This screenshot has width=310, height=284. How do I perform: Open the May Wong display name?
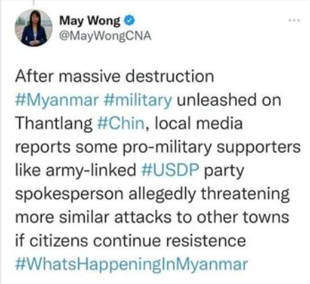tap(90, 21)
